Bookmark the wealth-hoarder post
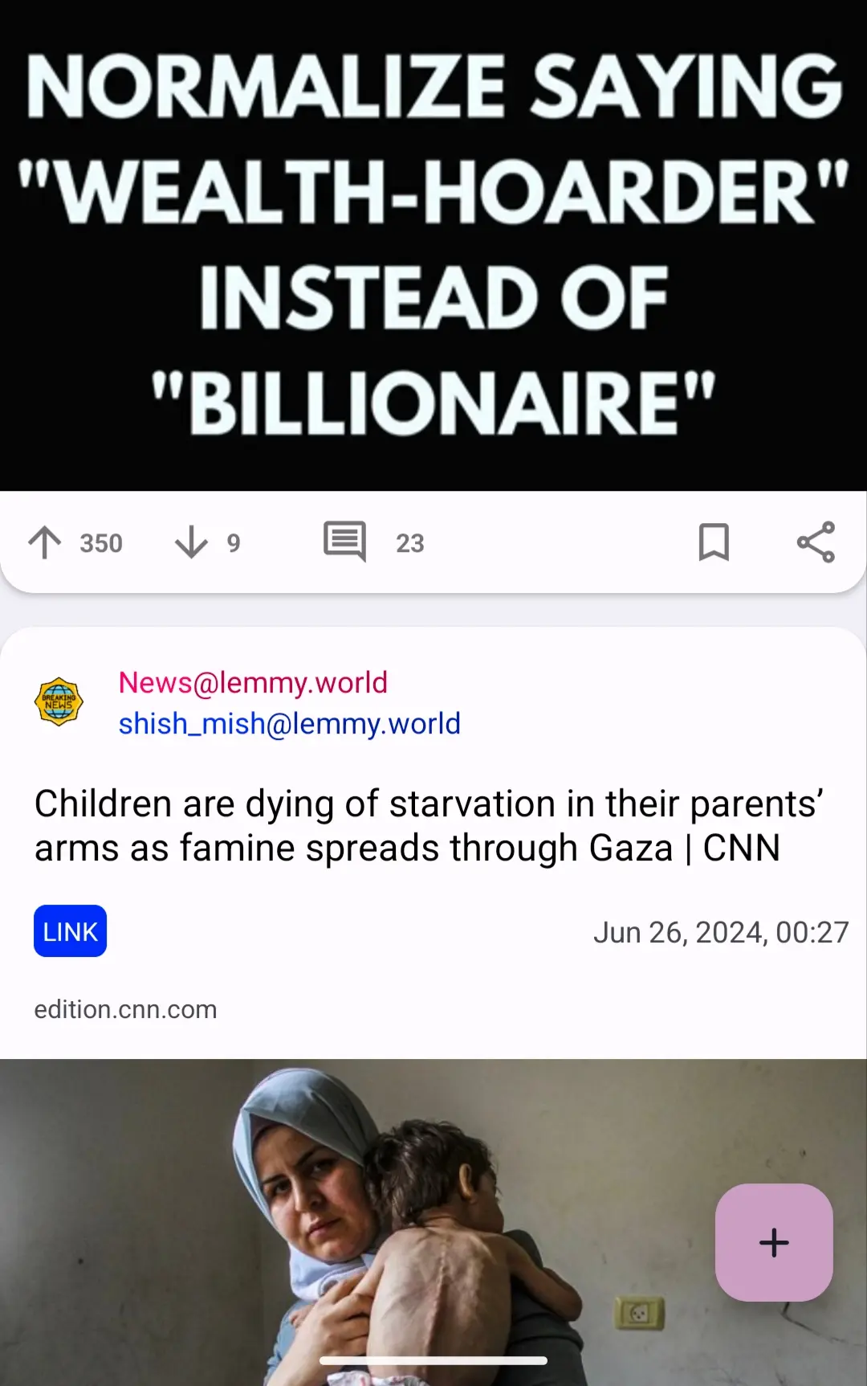 tap(714, 542)
